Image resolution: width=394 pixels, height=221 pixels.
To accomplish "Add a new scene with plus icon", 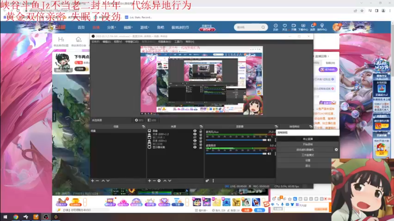I will point(93,181).
